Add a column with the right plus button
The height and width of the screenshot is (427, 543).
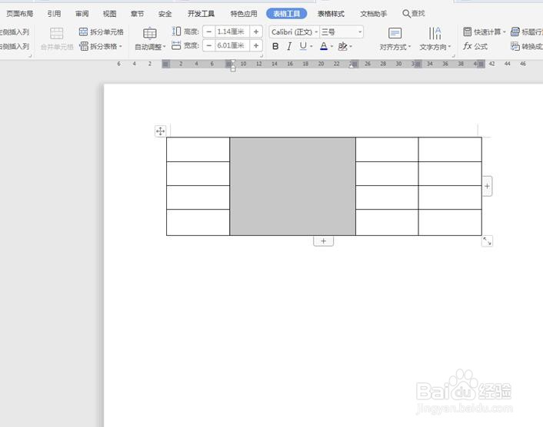pos(488,186)
